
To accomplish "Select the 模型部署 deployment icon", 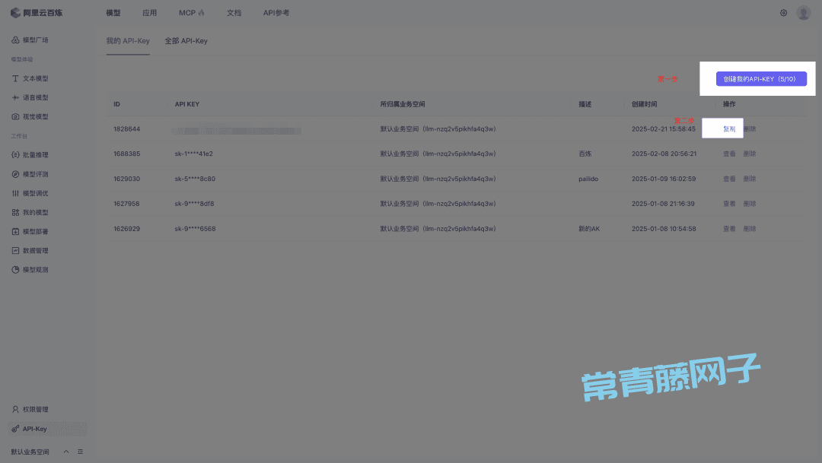I will pos(15,231).
